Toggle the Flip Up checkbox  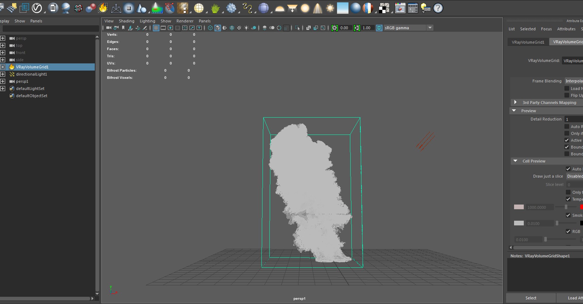point(567,95)
